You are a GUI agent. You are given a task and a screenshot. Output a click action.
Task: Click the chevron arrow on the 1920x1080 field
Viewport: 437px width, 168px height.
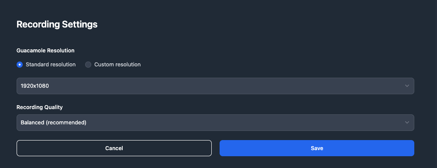(407, 86)
